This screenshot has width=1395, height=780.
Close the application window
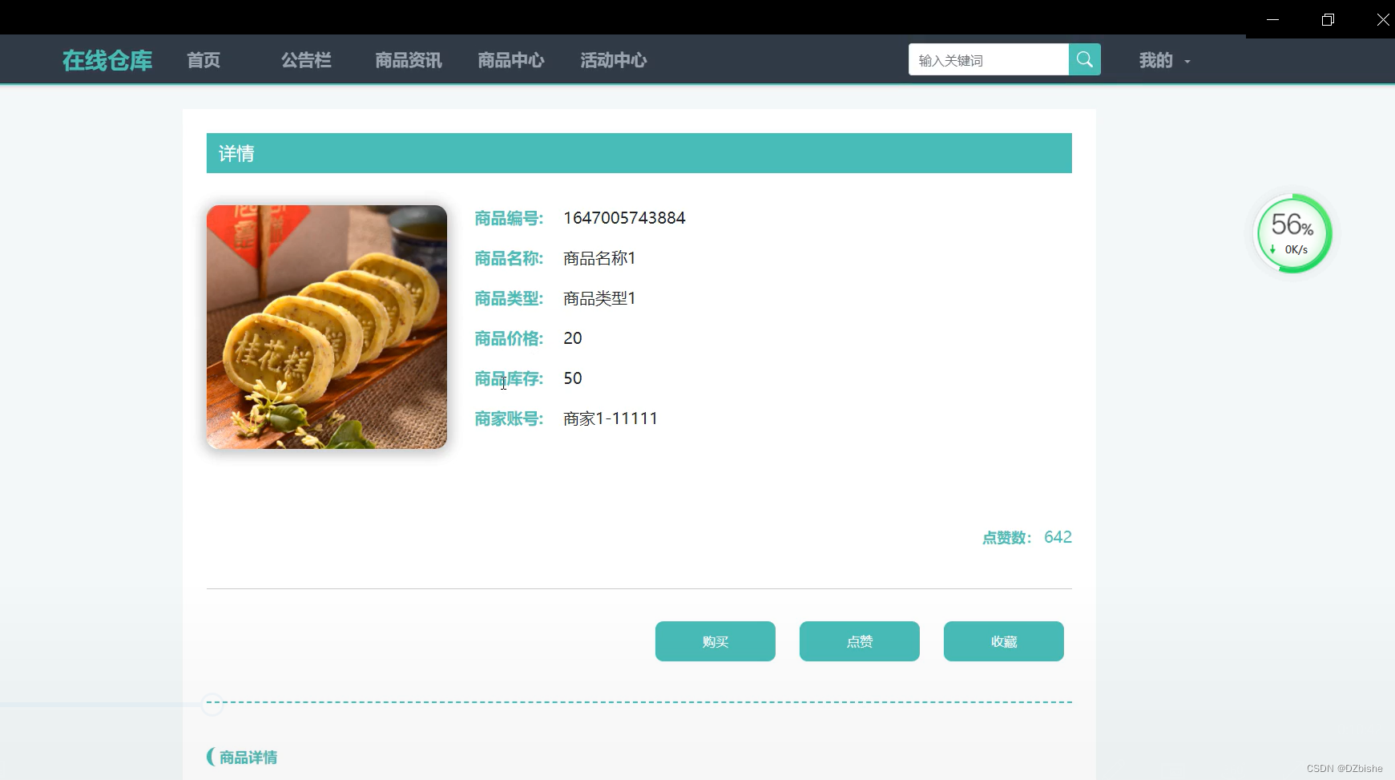pyautogui.click(x=1383, y=19)
